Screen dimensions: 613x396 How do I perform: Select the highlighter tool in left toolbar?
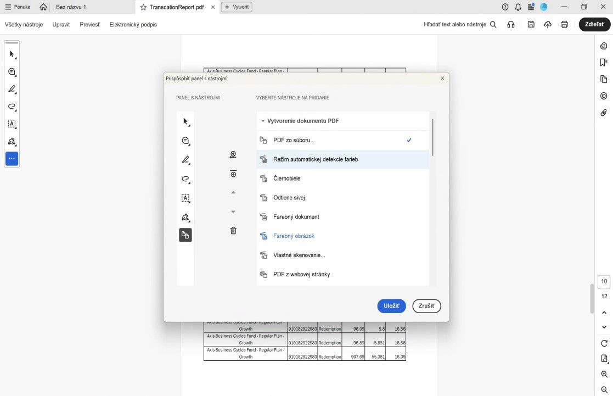(x=12, y=89)
